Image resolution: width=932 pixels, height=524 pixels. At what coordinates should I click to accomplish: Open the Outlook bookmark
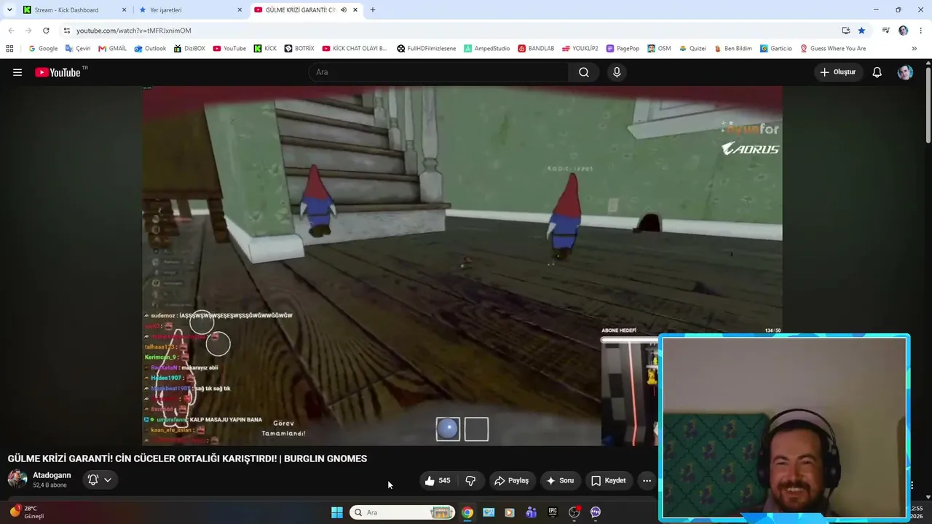150,49
